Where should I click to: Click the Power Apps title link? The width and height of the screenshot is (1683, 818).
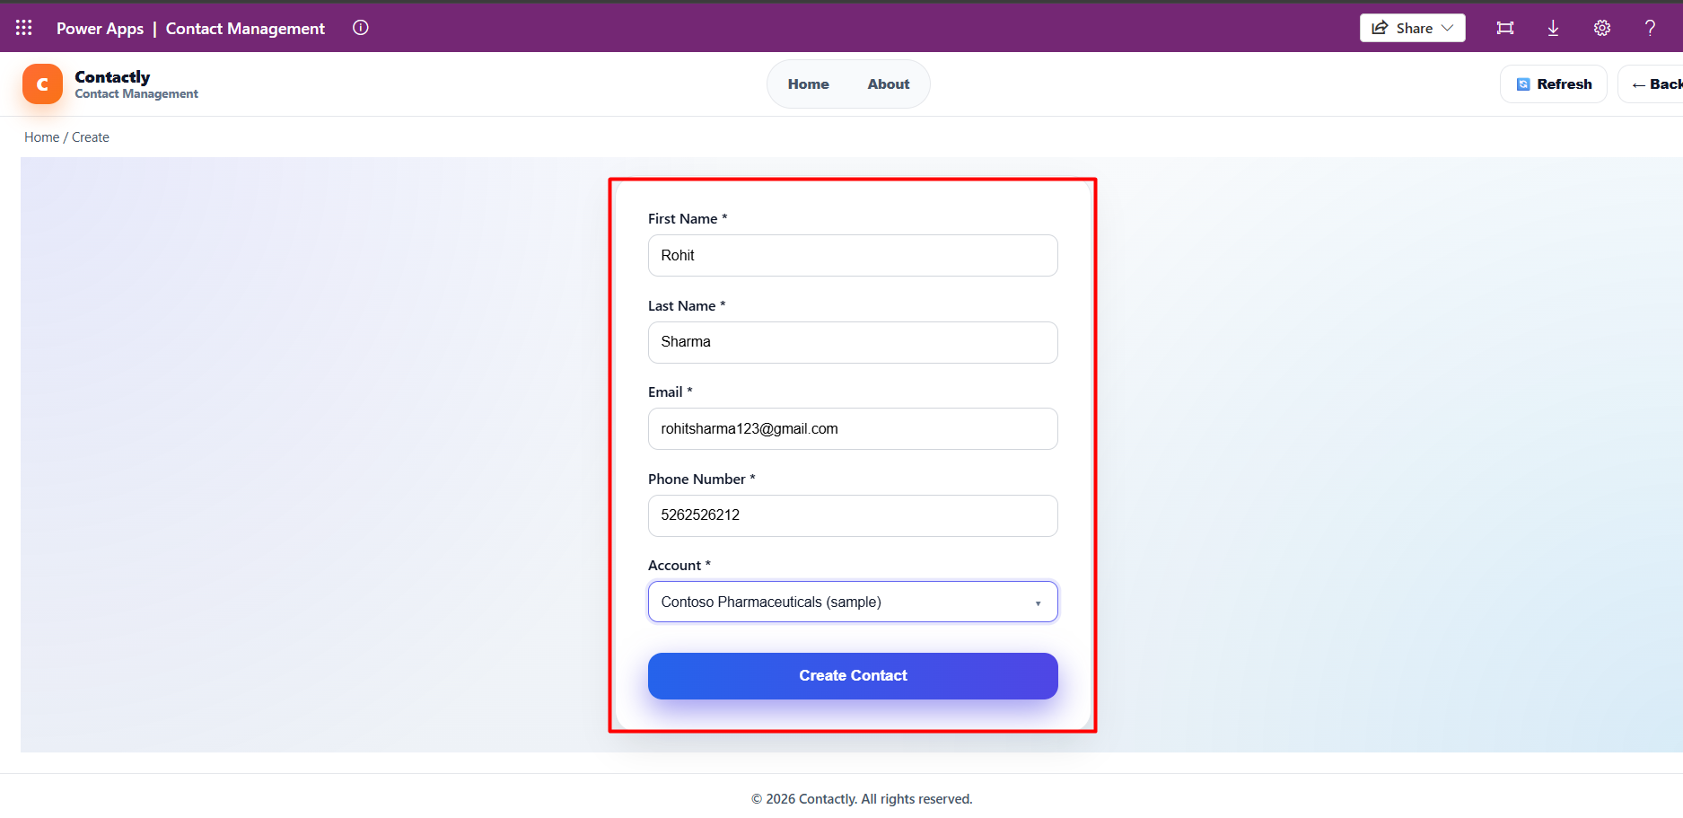[100, 29]
